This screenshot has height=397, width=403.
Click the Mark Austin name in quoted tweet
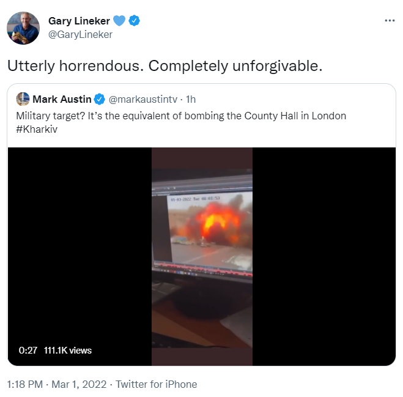point(62,99)
